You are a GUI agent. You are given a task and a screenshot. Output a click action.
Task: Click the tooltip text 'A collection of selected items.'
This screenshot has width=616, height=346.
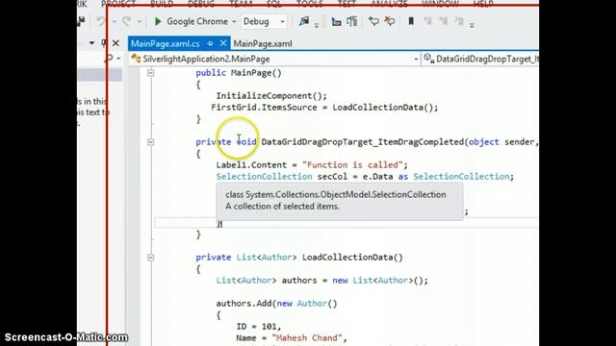pyautogui.click(x=282, y=206)
